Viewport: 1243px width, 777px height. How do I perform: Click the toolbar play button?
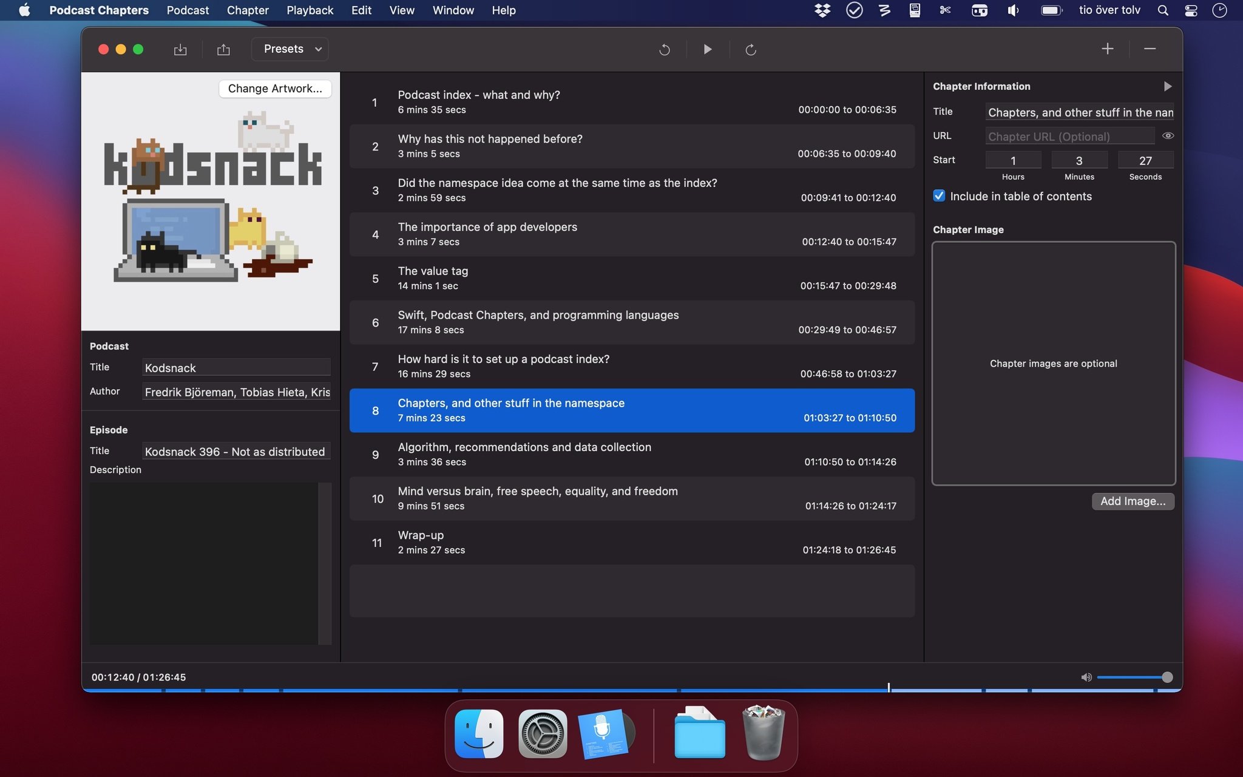(x=708, y=50)
